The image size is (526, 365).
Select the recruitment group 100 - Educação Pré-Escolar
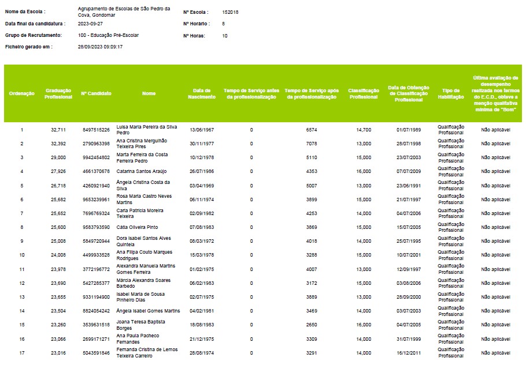(108, 35)
